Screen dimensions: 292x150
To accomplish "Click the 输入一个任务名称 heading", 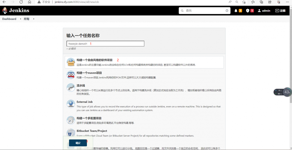I will click(x=83, y=36).
